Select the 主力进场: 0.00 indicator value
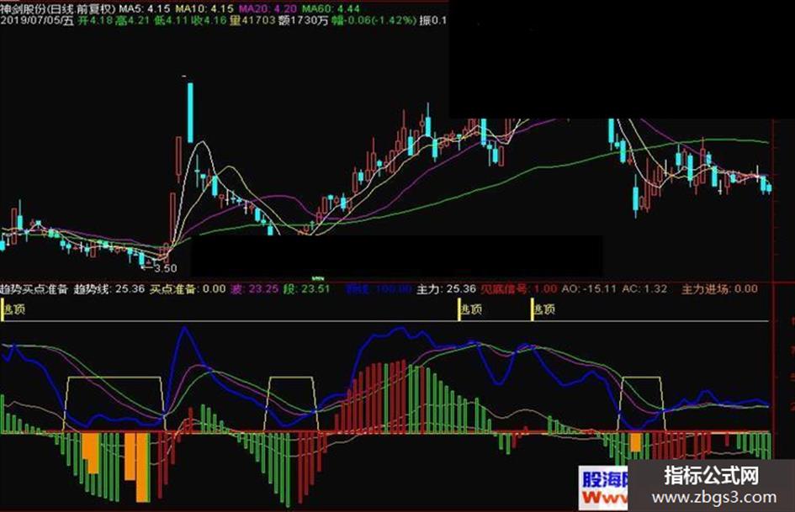Image resolution: width=795 pixels, height=512 pixels. [x=719, y=289]
